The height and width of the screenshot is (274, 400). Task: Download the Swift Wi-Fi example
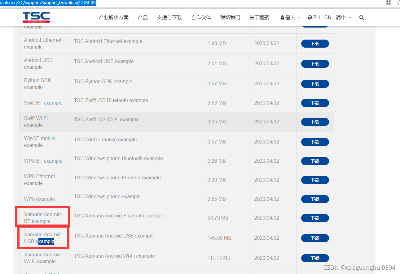click(x=315, y=122)
